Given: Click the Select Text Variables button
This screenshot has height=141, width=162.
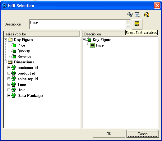Looking at the screenshot, I should point(137,24).
